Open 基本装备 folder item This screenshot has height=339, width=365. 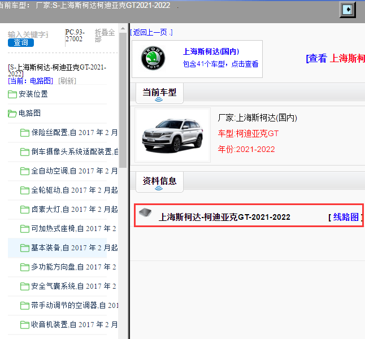[x=75, y=247]
